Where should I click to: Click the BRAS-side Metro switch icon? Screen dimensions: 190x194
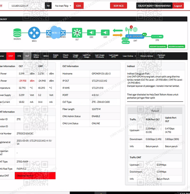[49, 33]
